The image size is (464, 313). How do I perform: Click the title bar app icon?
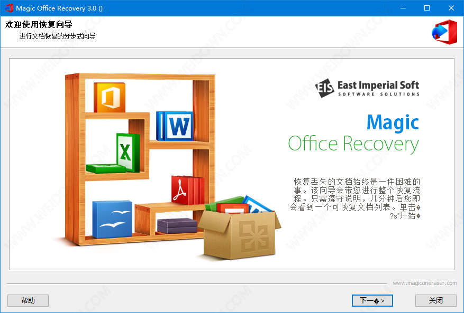8,8
